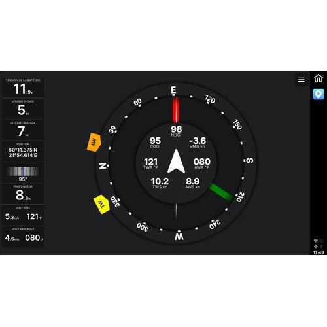Screen dimensions: 327x327
Task: Tap the E cardinal mark on compass
Action: pyautogui.click(x=173, y=90)
